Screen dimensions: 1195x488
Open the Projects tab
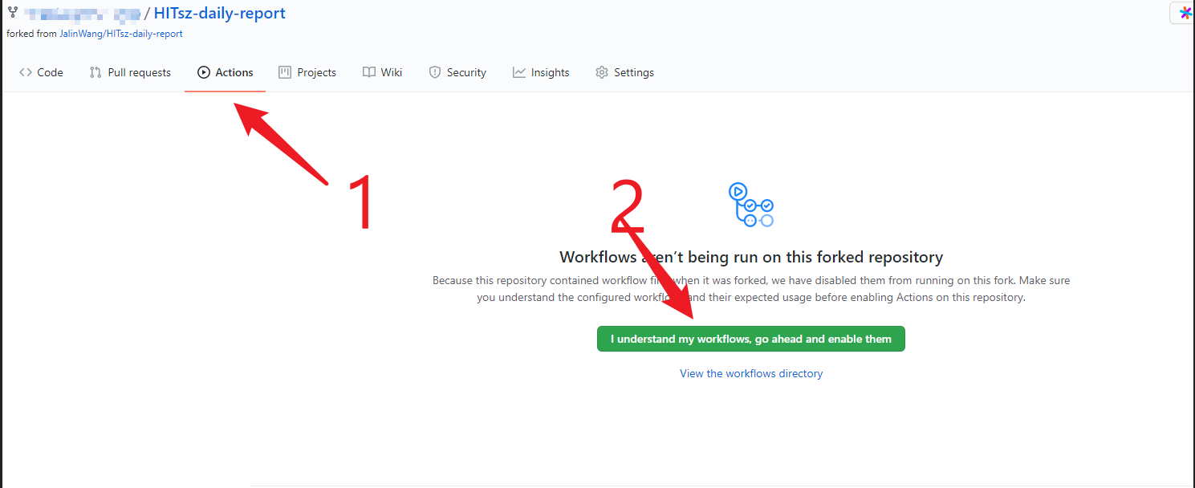point(307,72)
